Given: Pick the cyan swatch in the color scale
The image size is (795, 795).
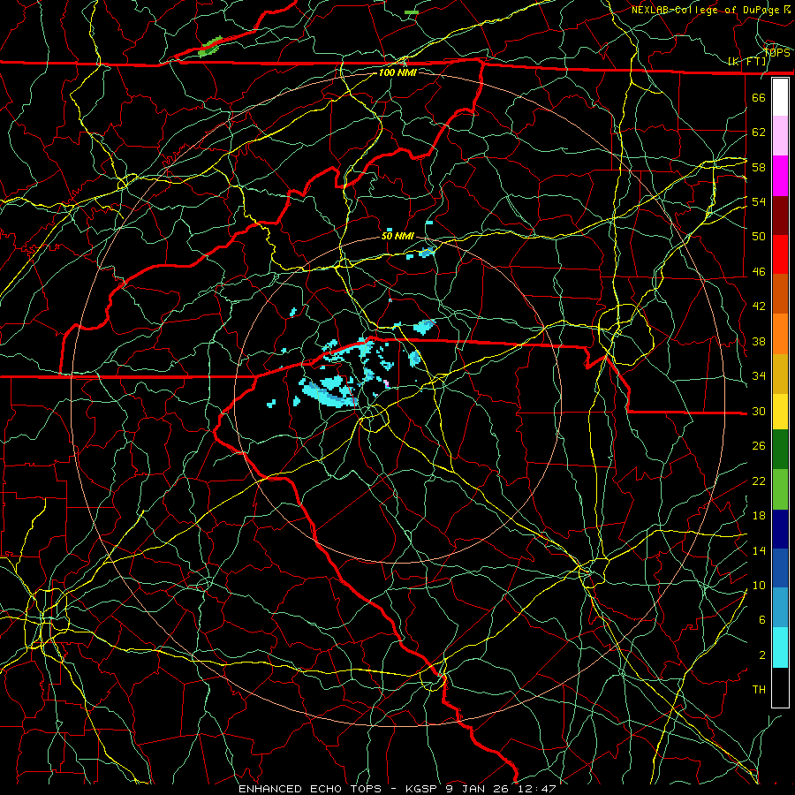Looking at the screenshot, I should (780, 647).
